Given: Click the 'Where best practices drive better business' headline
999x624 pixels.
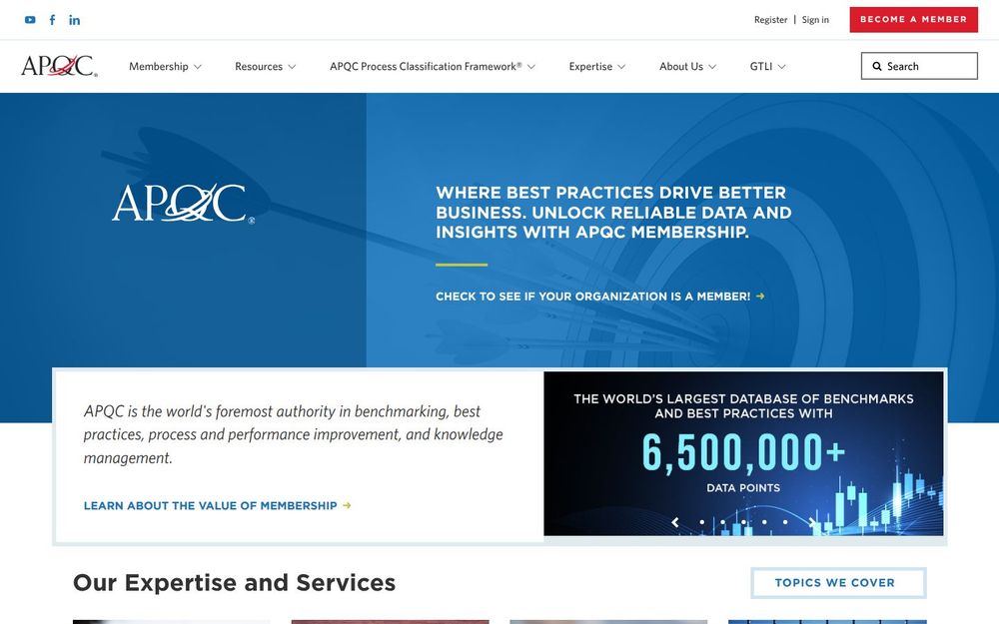Looking at the screenshot, I should pos(613,212).
